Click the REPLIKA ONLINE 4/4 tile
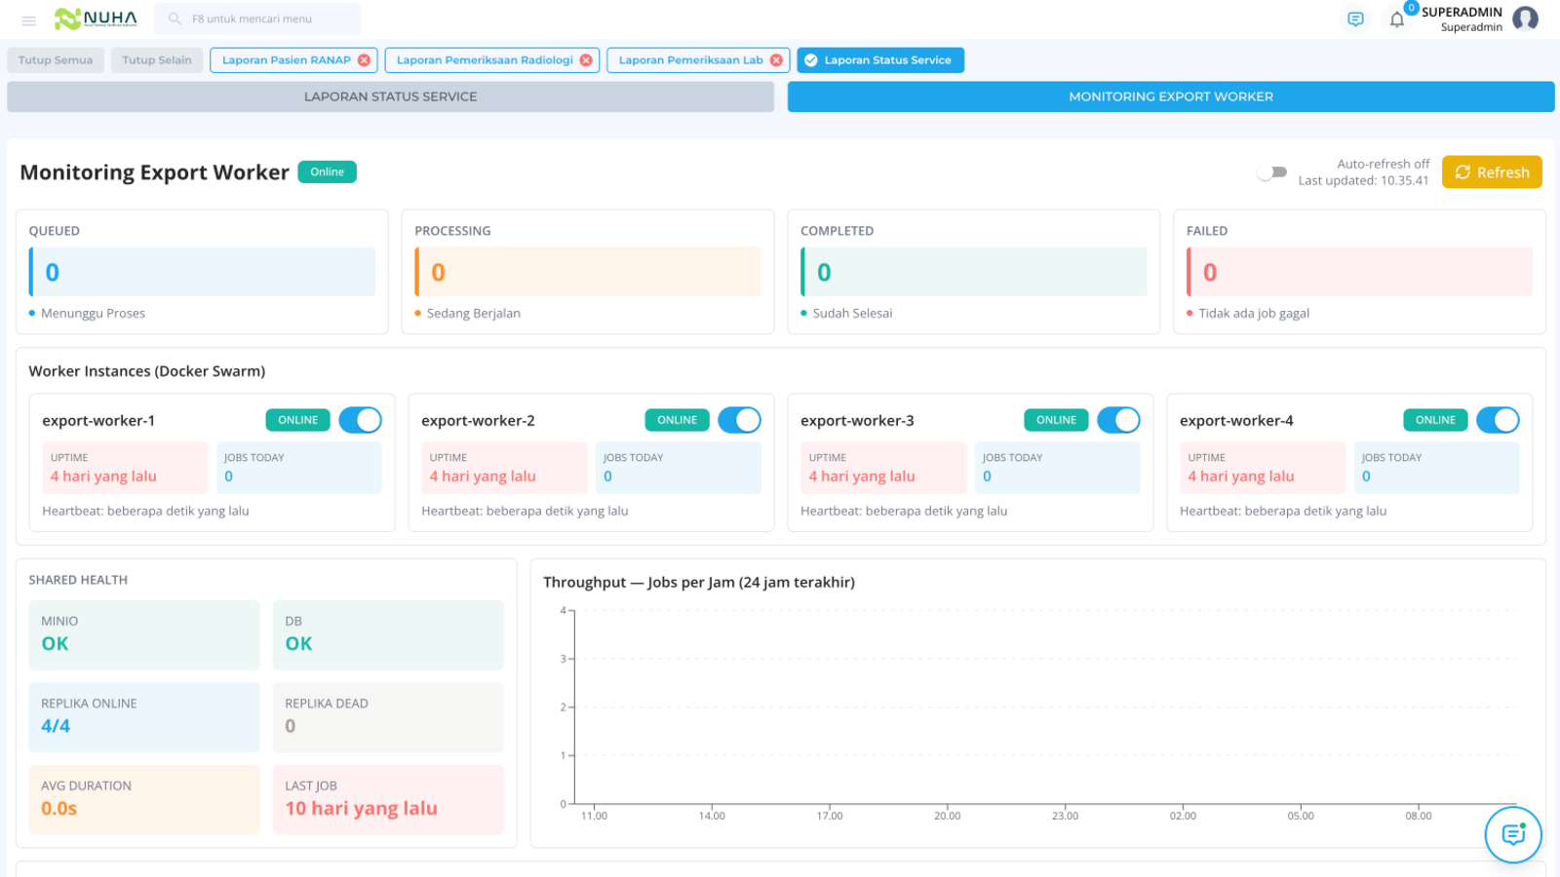 [144, 717]
